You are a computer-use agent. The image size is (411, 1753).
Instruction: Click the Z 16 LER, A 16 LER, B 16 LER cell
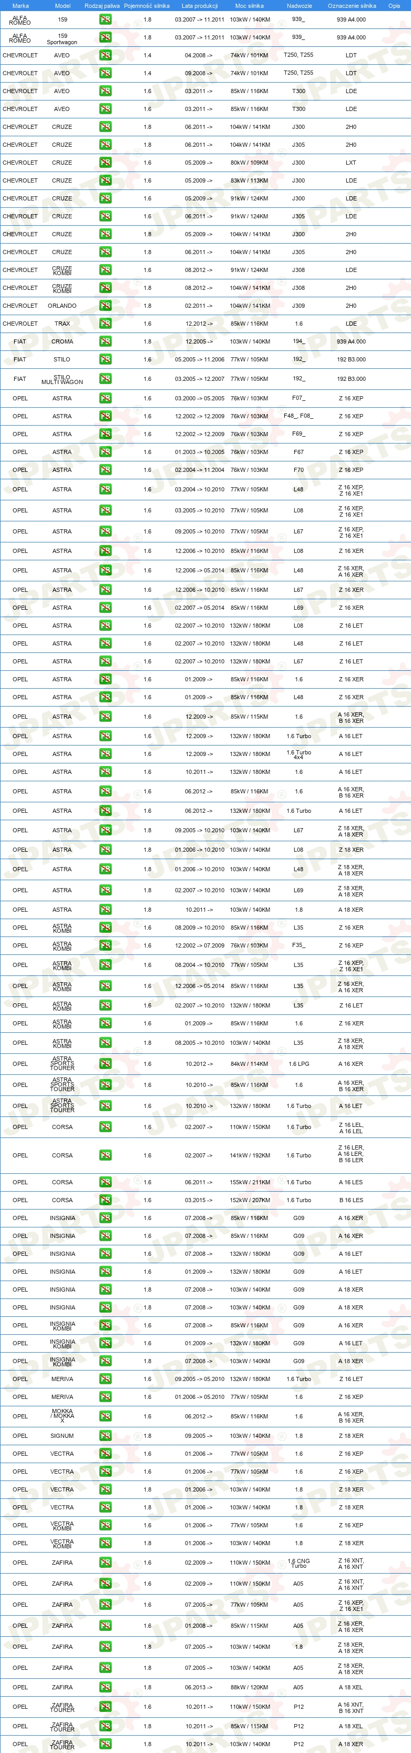[351, 1155]
